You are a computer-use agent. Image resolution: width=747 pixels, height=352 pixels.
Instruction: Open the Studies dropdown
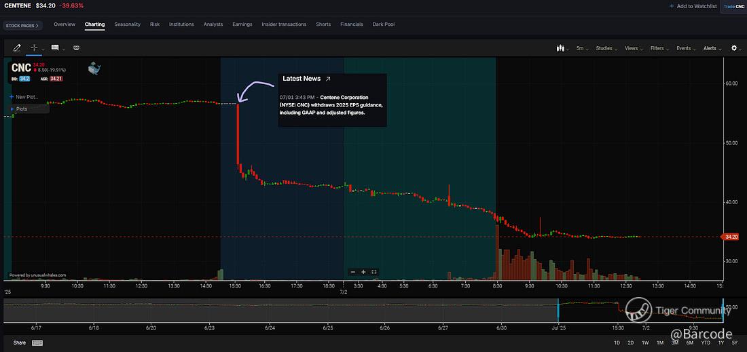coord(606,48)
